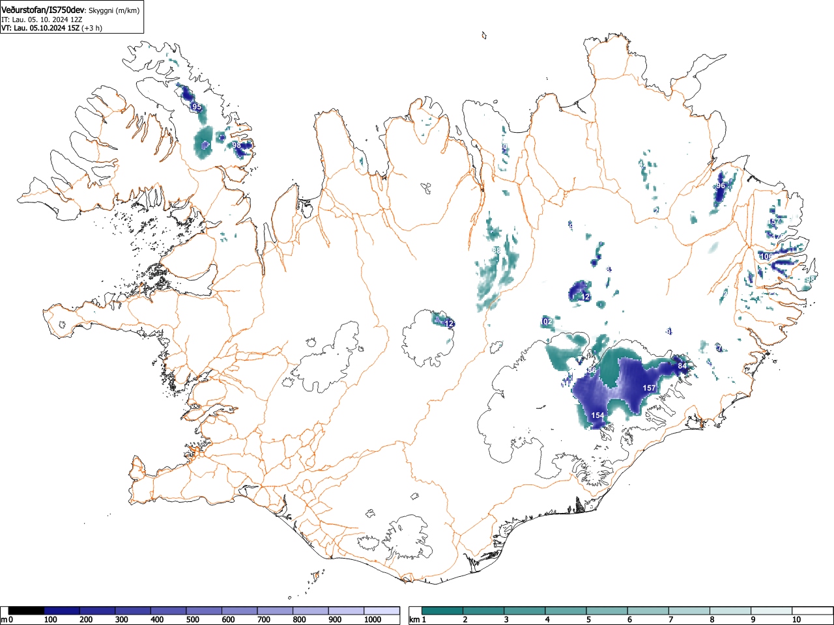The width and height of the screenshot is (834, 625).
Task: Click the '88' value in north-central Iceland
Action: [x=496, y=250]
